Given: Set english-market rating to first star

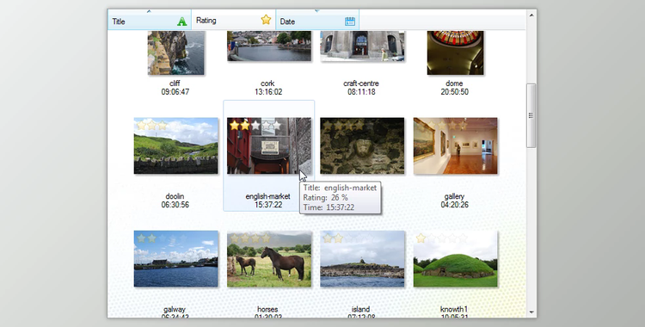Looking at the screenshot, I should point(235,125).
